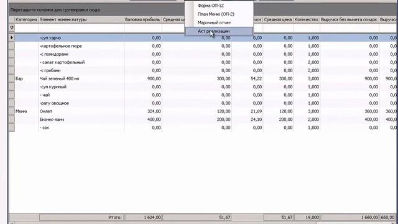This screenshot has height=224, width=398.
Task: Click value 54,22 in green tea row
Action: 256,79
